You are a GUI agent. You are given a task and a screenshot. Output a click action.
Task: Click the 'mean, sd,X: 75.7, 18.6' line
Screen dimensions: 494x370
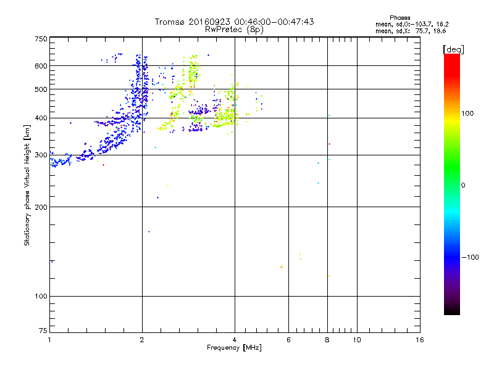(411, 31)
